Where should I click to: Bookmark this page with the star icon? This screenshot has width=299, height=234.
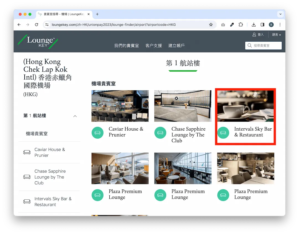[211, 25]
